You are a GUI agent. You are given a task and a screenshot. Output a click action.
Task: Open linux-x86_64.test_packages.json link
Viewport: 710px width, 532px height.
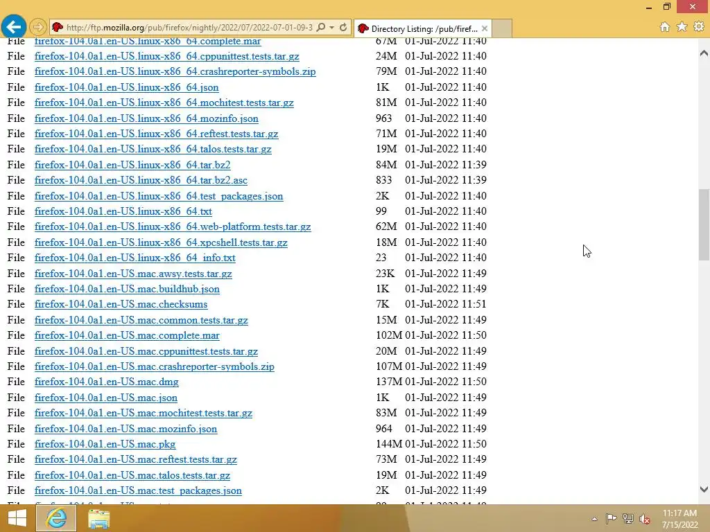click(x=159, y=196)
